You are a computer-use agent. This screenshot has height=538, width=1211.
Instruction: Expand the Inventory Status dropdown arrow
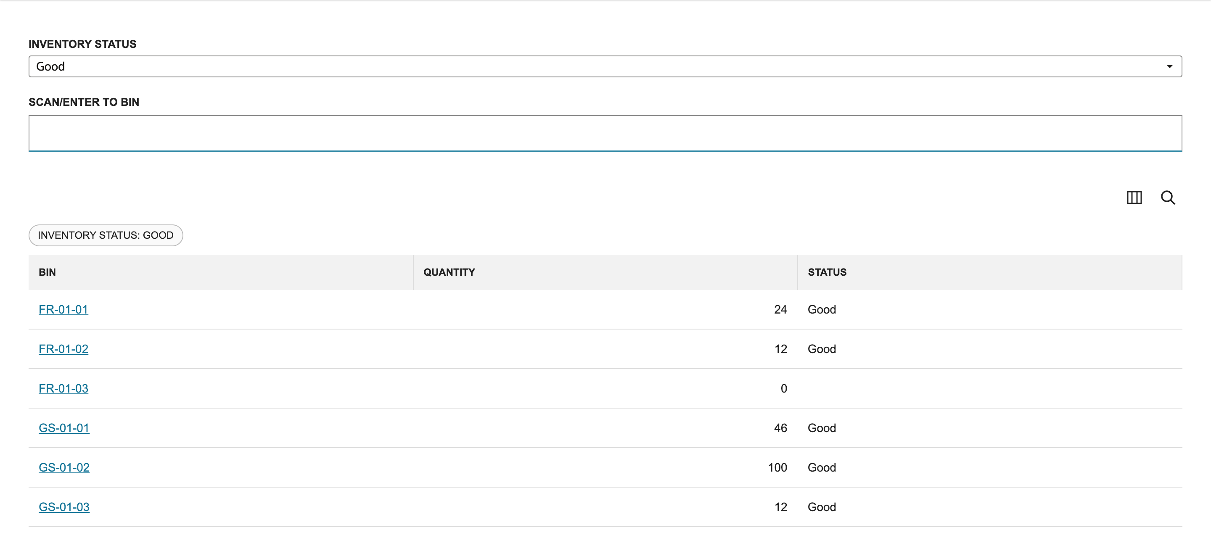[1169, 66]
